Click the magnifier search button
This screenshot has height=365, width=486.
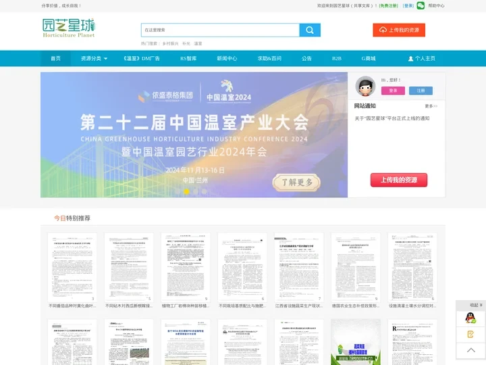310,30
